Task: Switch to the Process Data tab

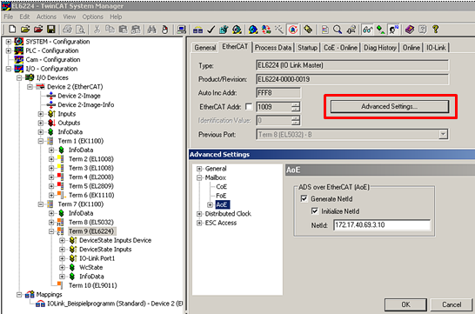Action: pos(273,48)
